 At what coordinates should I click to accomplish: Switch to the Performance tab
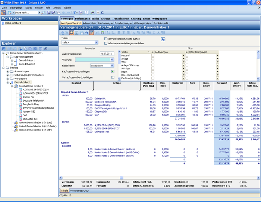tap(82, 19)
